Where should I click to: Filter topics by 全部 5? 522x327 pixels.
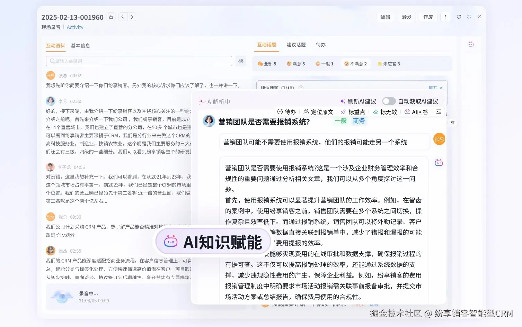click(x=267, y=64)
